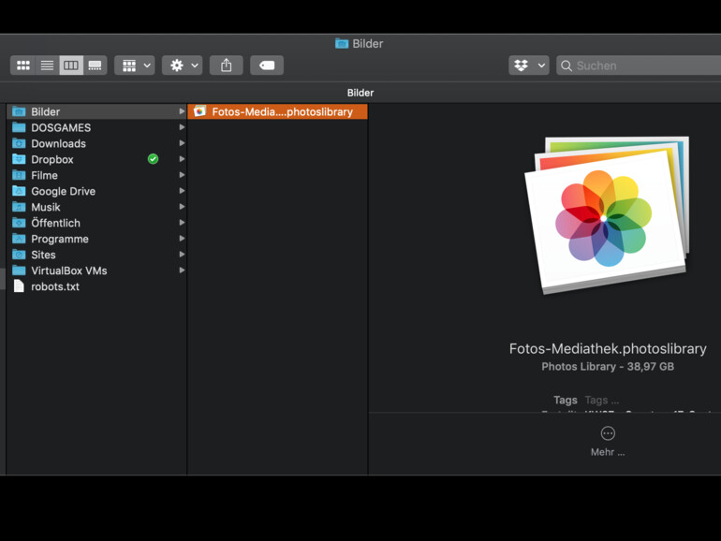Viewport: 721px width, 541px height.
Task: Select the Google Drive folder
Action: coord(96,191)
